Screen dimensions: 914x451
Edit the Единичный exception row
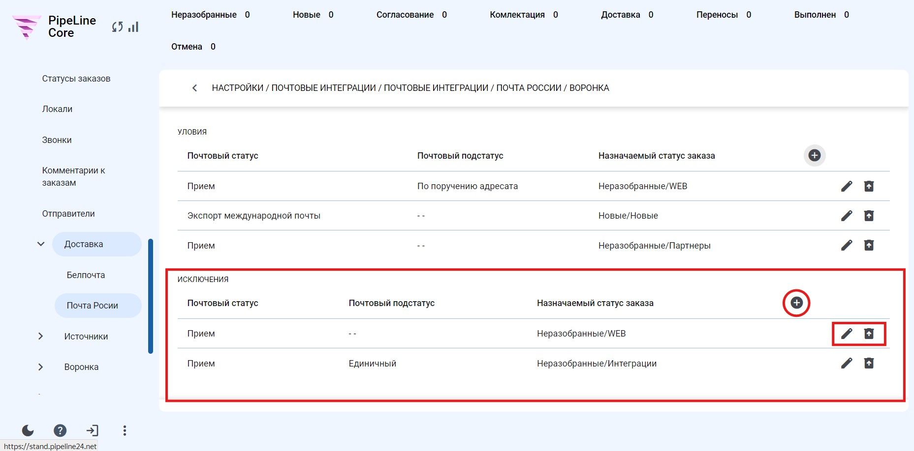coord(847,363)
